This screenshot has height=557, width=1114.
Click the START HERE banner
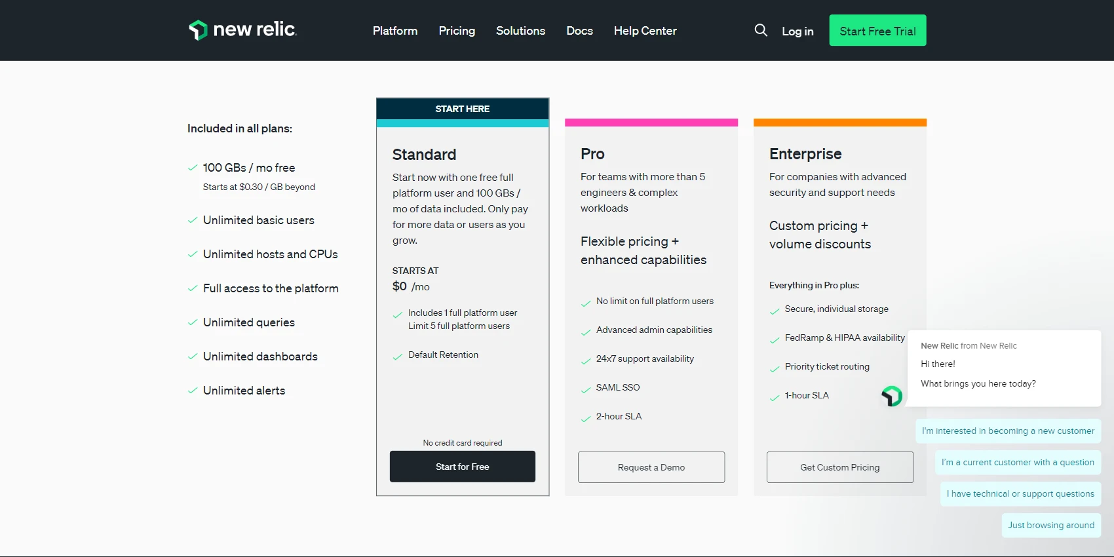[x=463, y=109]
